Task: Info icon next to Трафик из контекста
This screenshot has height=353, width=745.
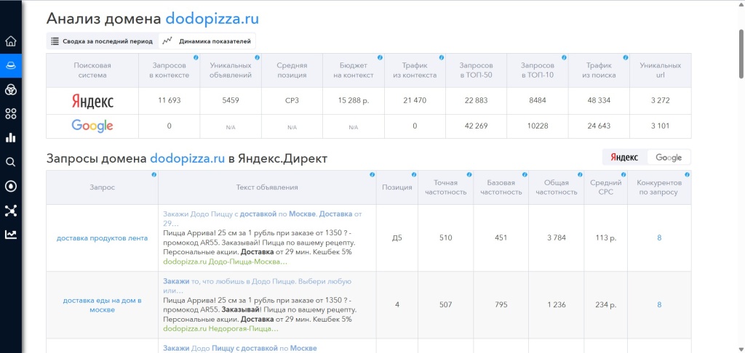Action: [x=442, y=57]
